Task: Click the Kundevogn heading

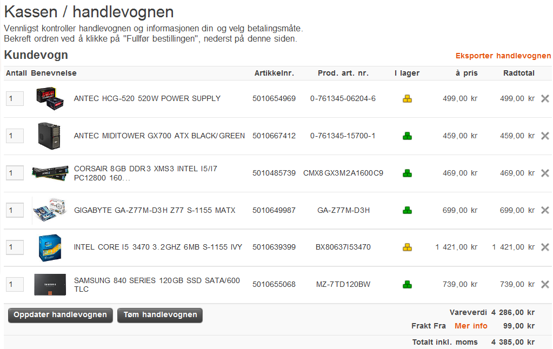Action: pyautogui.click(x=36, y=55)
